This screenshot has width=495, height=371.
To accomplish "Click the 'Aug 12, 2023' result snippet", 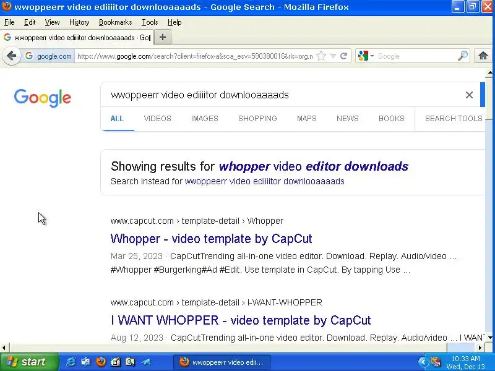I will (298, 338).
